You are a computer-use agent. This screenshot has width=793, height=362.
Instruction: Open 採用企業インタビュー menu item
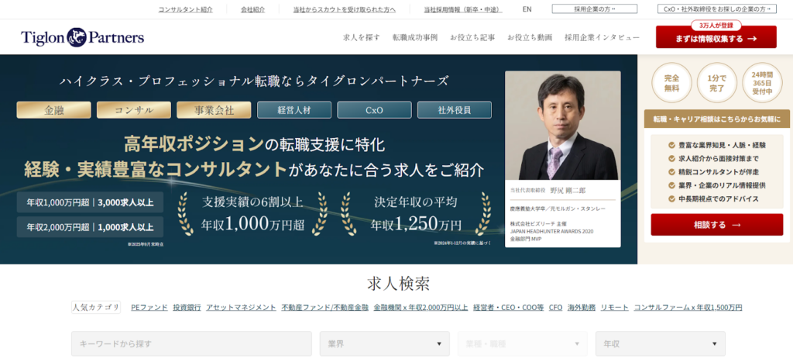tap(602, 37)
